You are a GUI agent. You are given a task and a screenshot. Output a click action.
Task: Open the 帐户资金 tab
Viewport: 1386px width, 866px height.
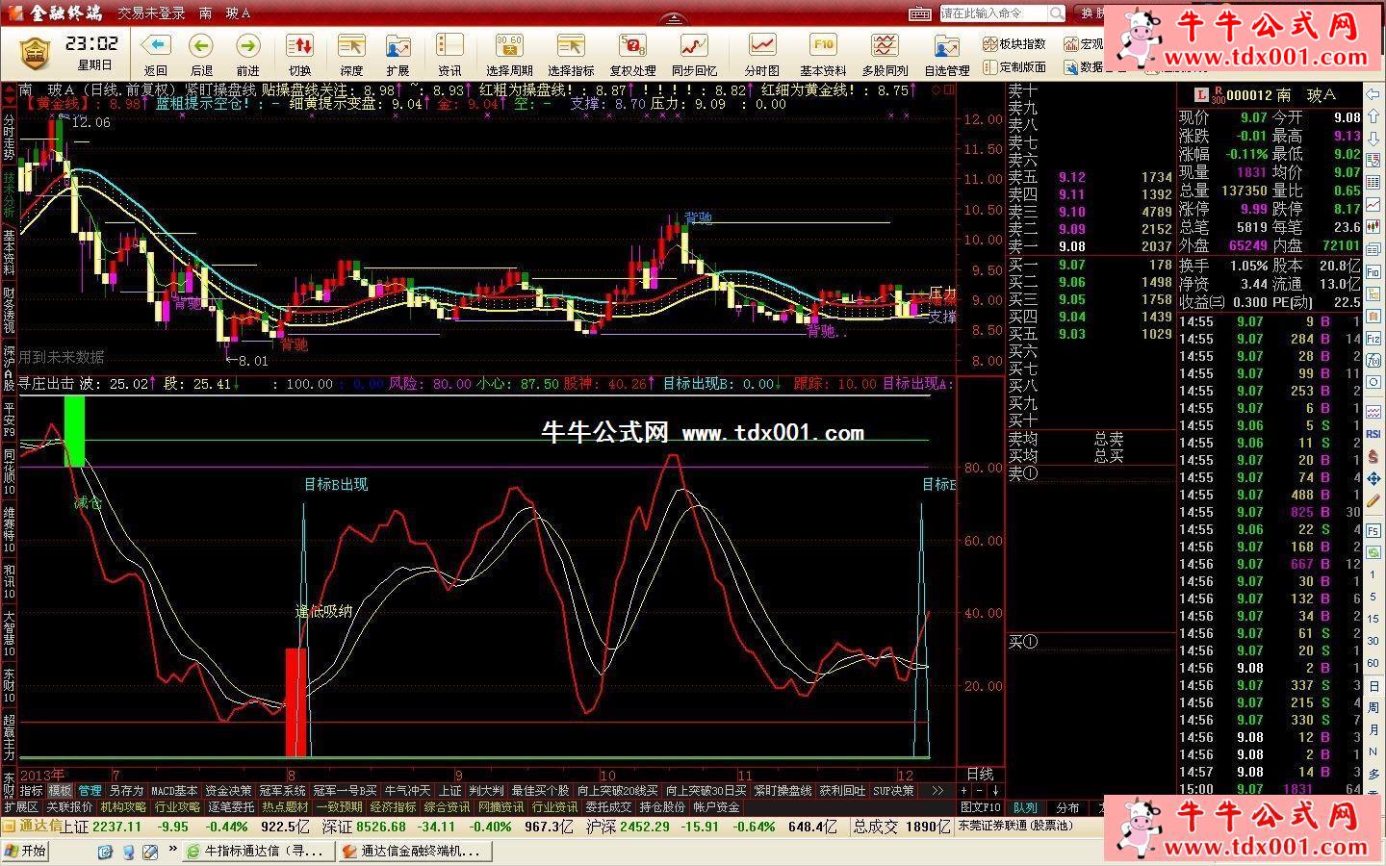716,806
